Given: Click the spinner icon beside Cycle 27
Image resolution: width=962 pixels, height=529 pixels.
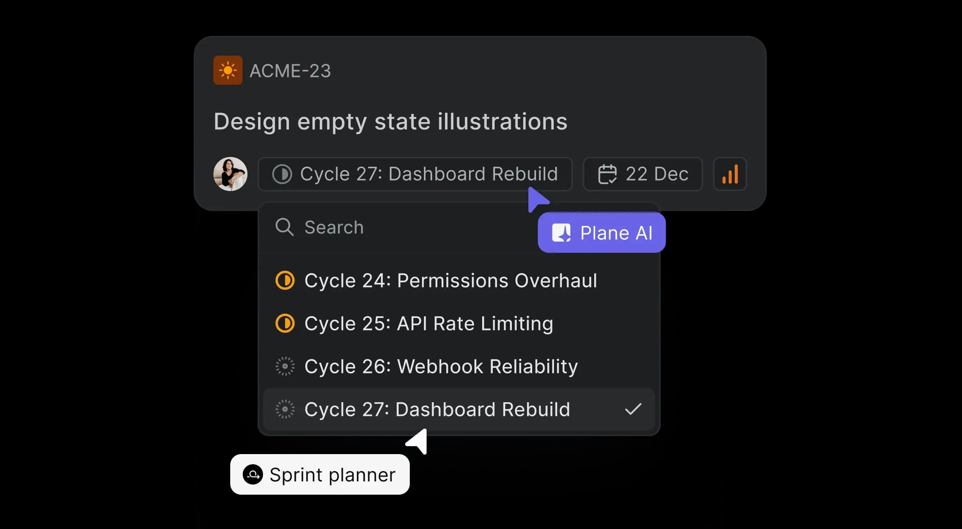Looking at the screenshot, I should (x=285, y=409).
